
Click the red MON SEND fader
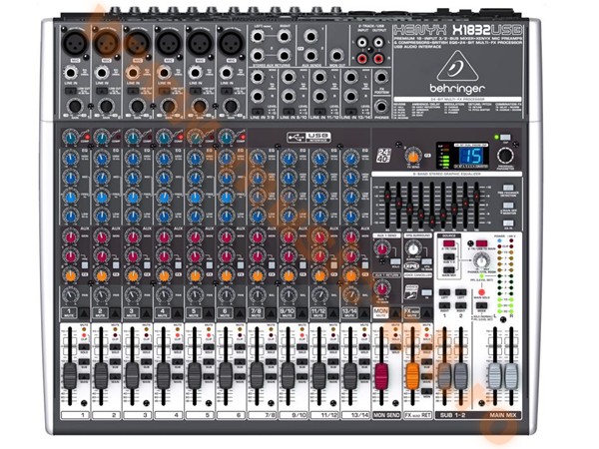point(381,376)
